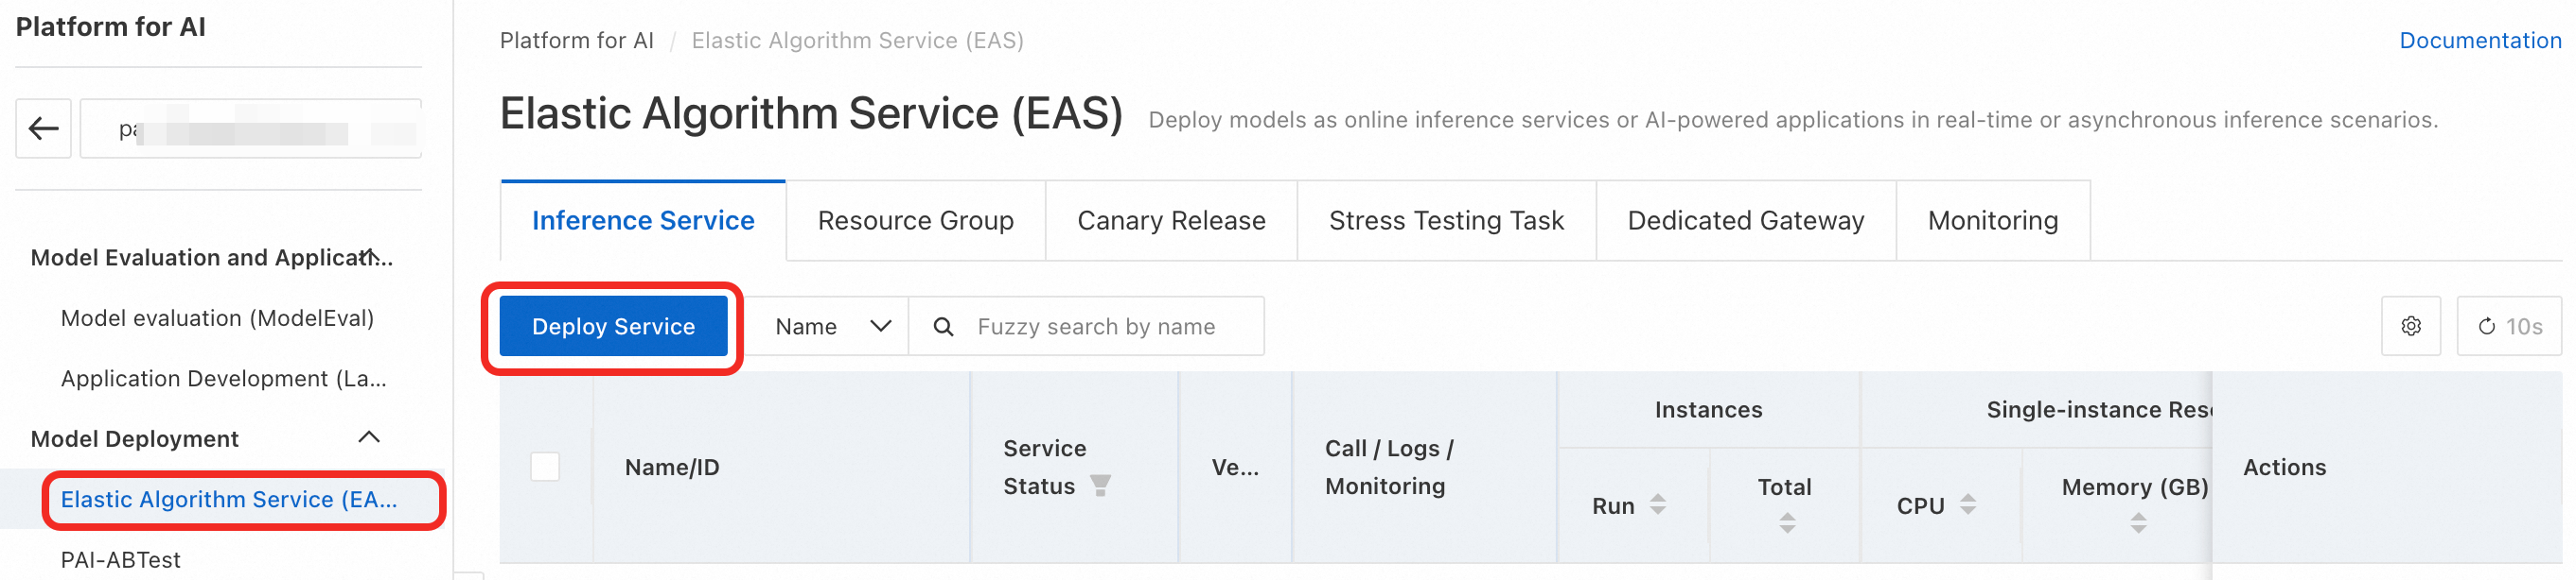Open table settings gear icon
Image resolution: width=2576 pixels, height=580 pixels.
(2410, 327)
